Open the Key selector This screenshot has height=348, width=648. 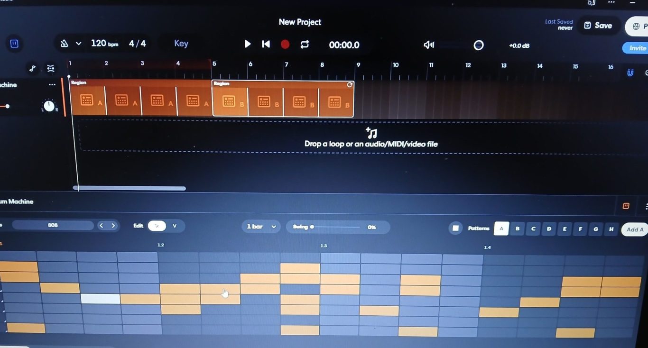coord(181,44)
